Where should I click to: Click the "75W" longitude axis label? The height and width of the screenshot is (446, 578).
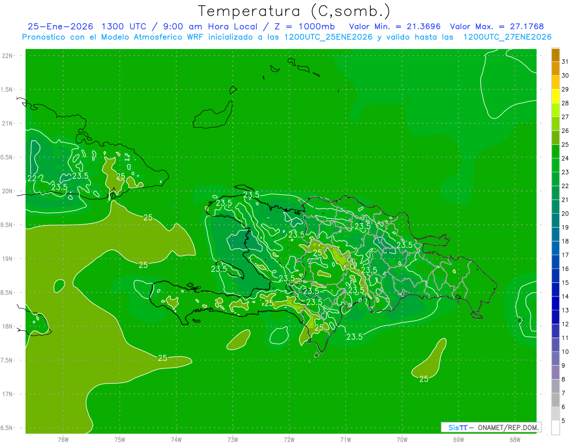pyautogui.click(x=120, y=440)
